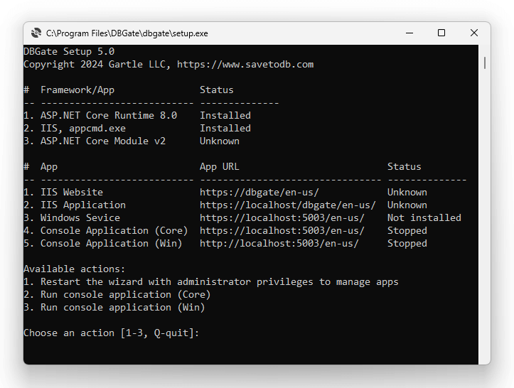
Task: Click the https://dbgate/en-us/ URL
Action: 259,193
